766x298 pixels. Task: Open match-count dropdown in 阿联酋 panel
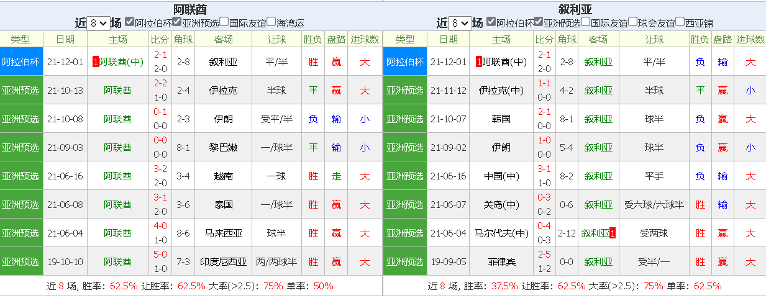click(x=98, y=23)
